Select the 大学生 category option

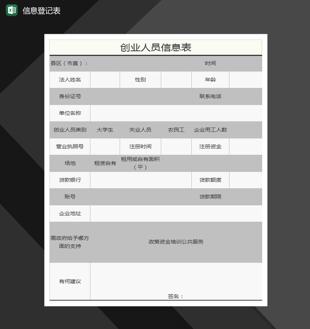(105, 130)
